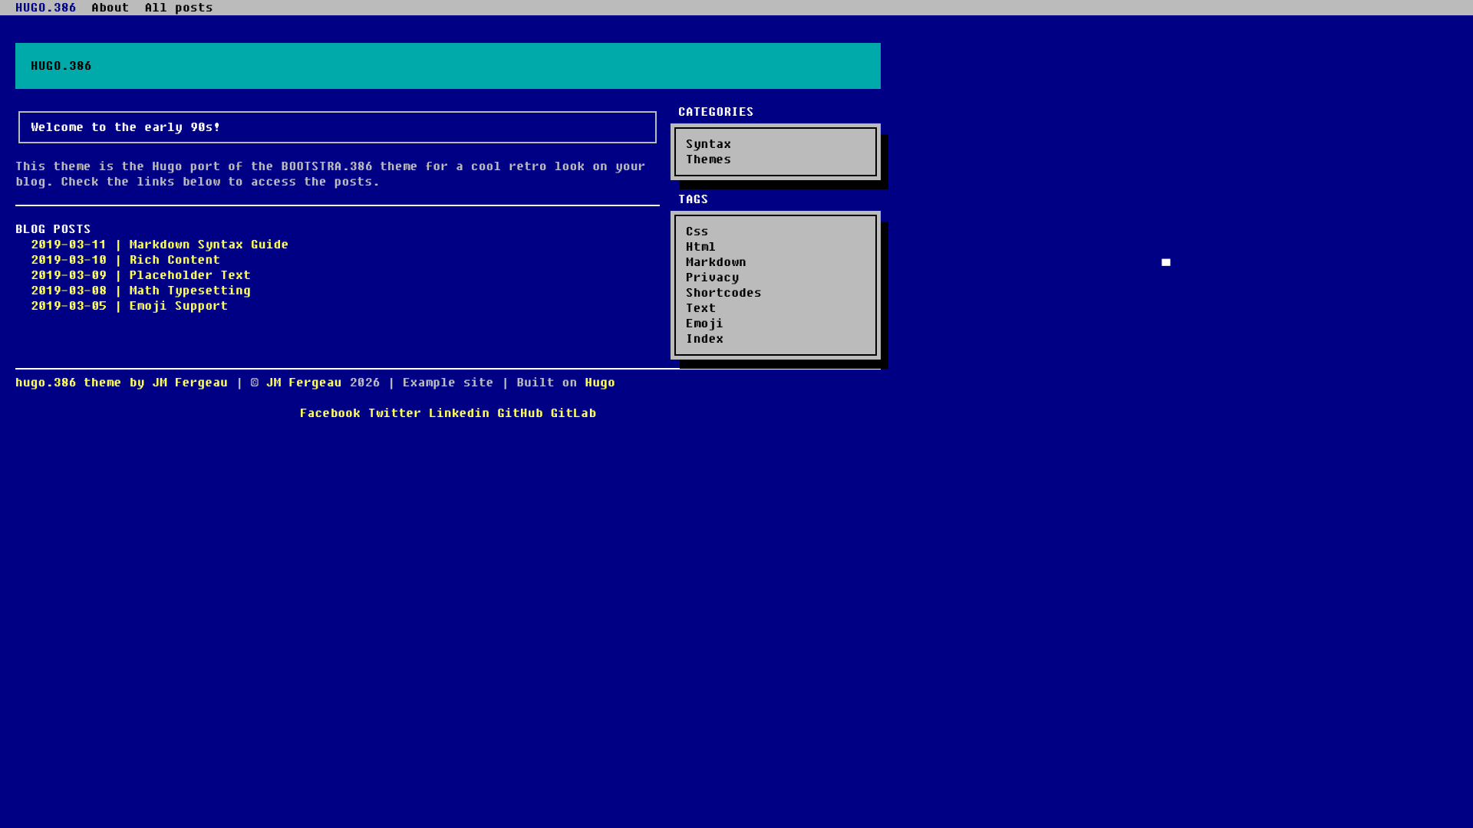Filter by the Css tag
Image resolution: width=1473 pixels, height=828 pixels.
697,232
